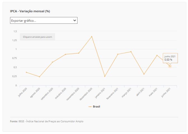
Task: Click the janeiro 2021 data point
Action: (x=105, y=76)
